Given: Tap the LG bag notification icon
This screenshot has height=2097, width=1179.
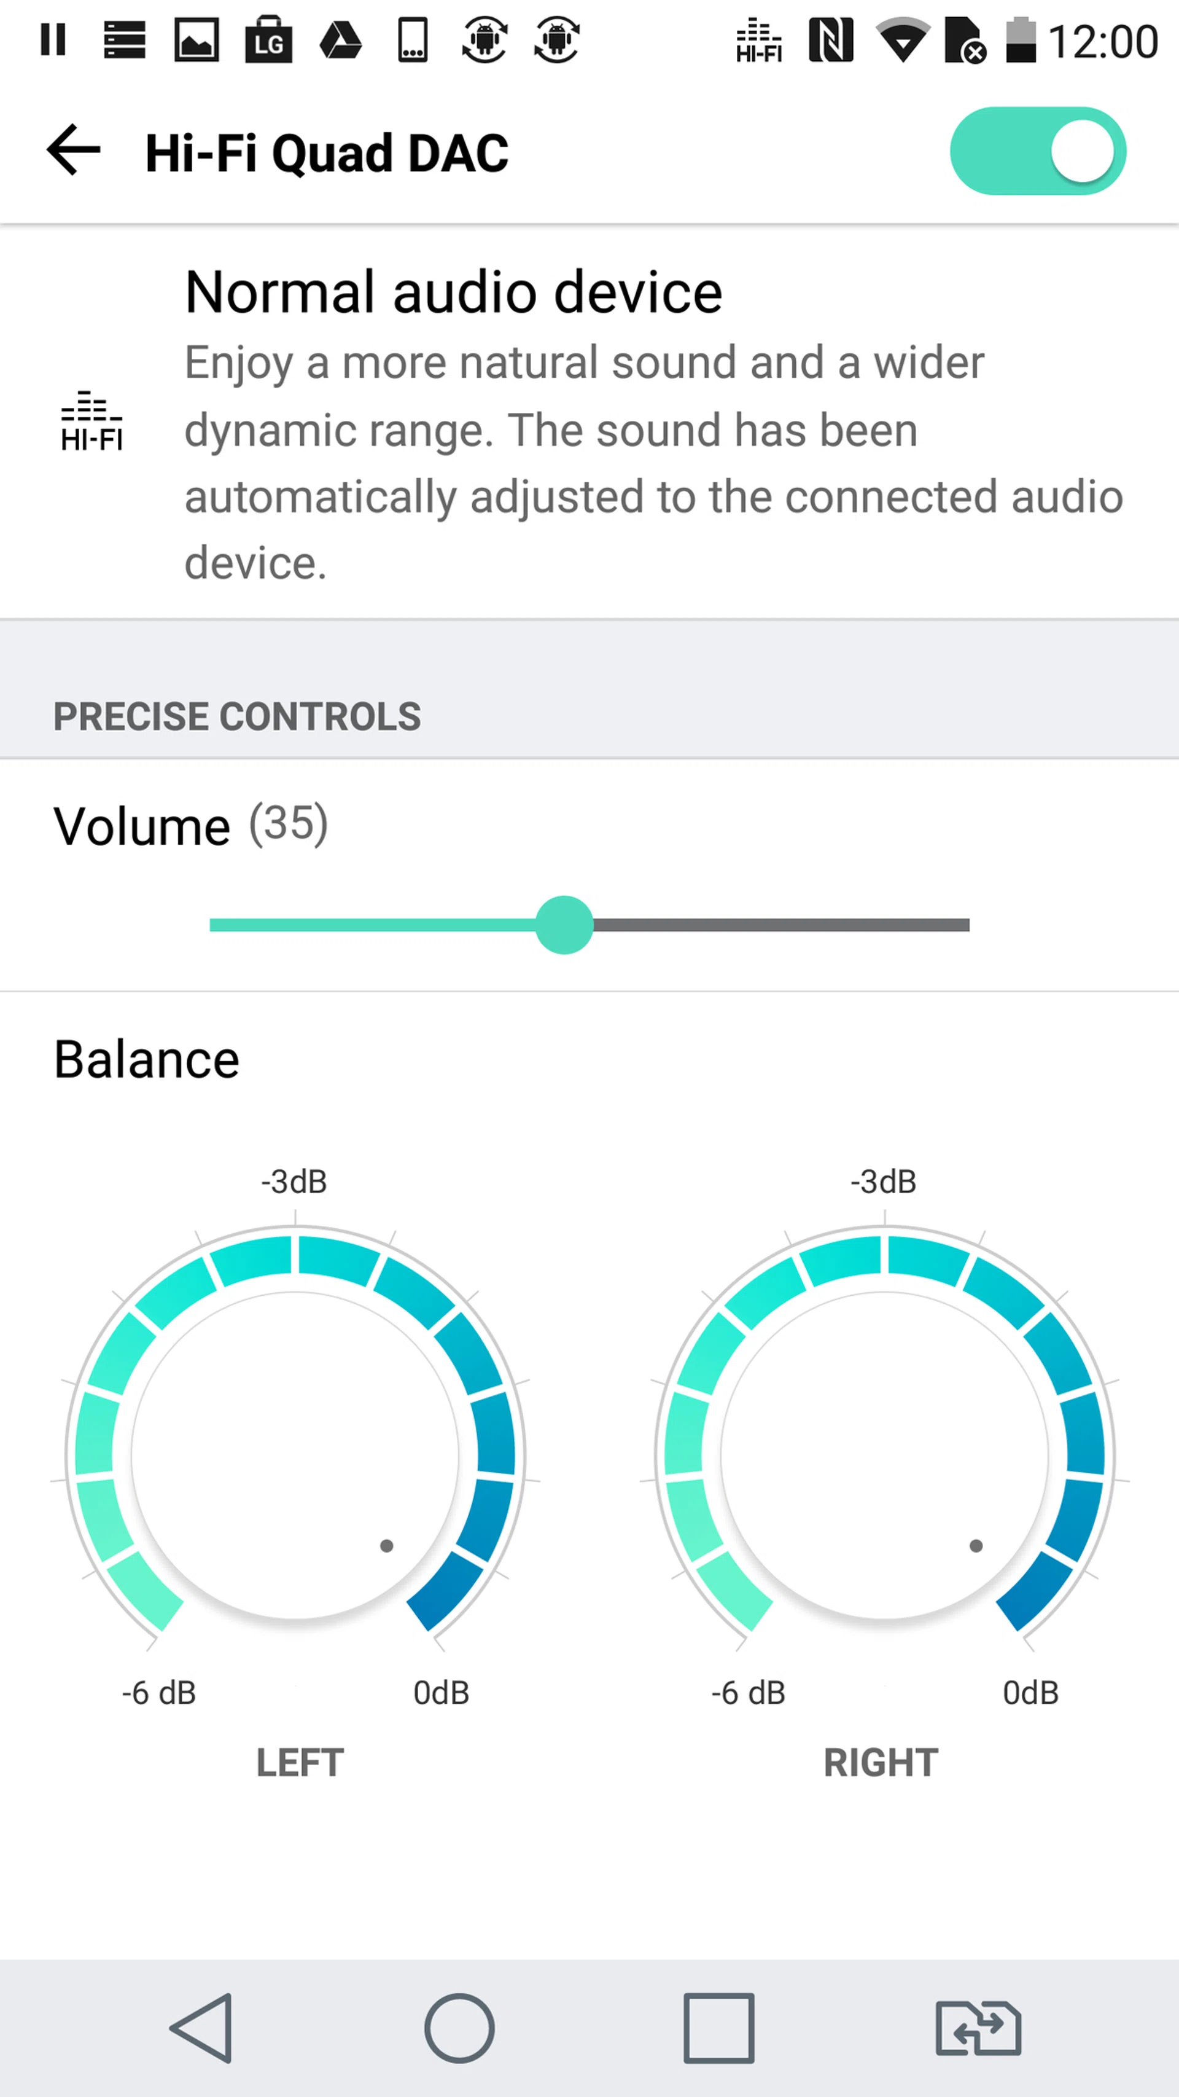Looking at the screenshot, I should (268, 41).
